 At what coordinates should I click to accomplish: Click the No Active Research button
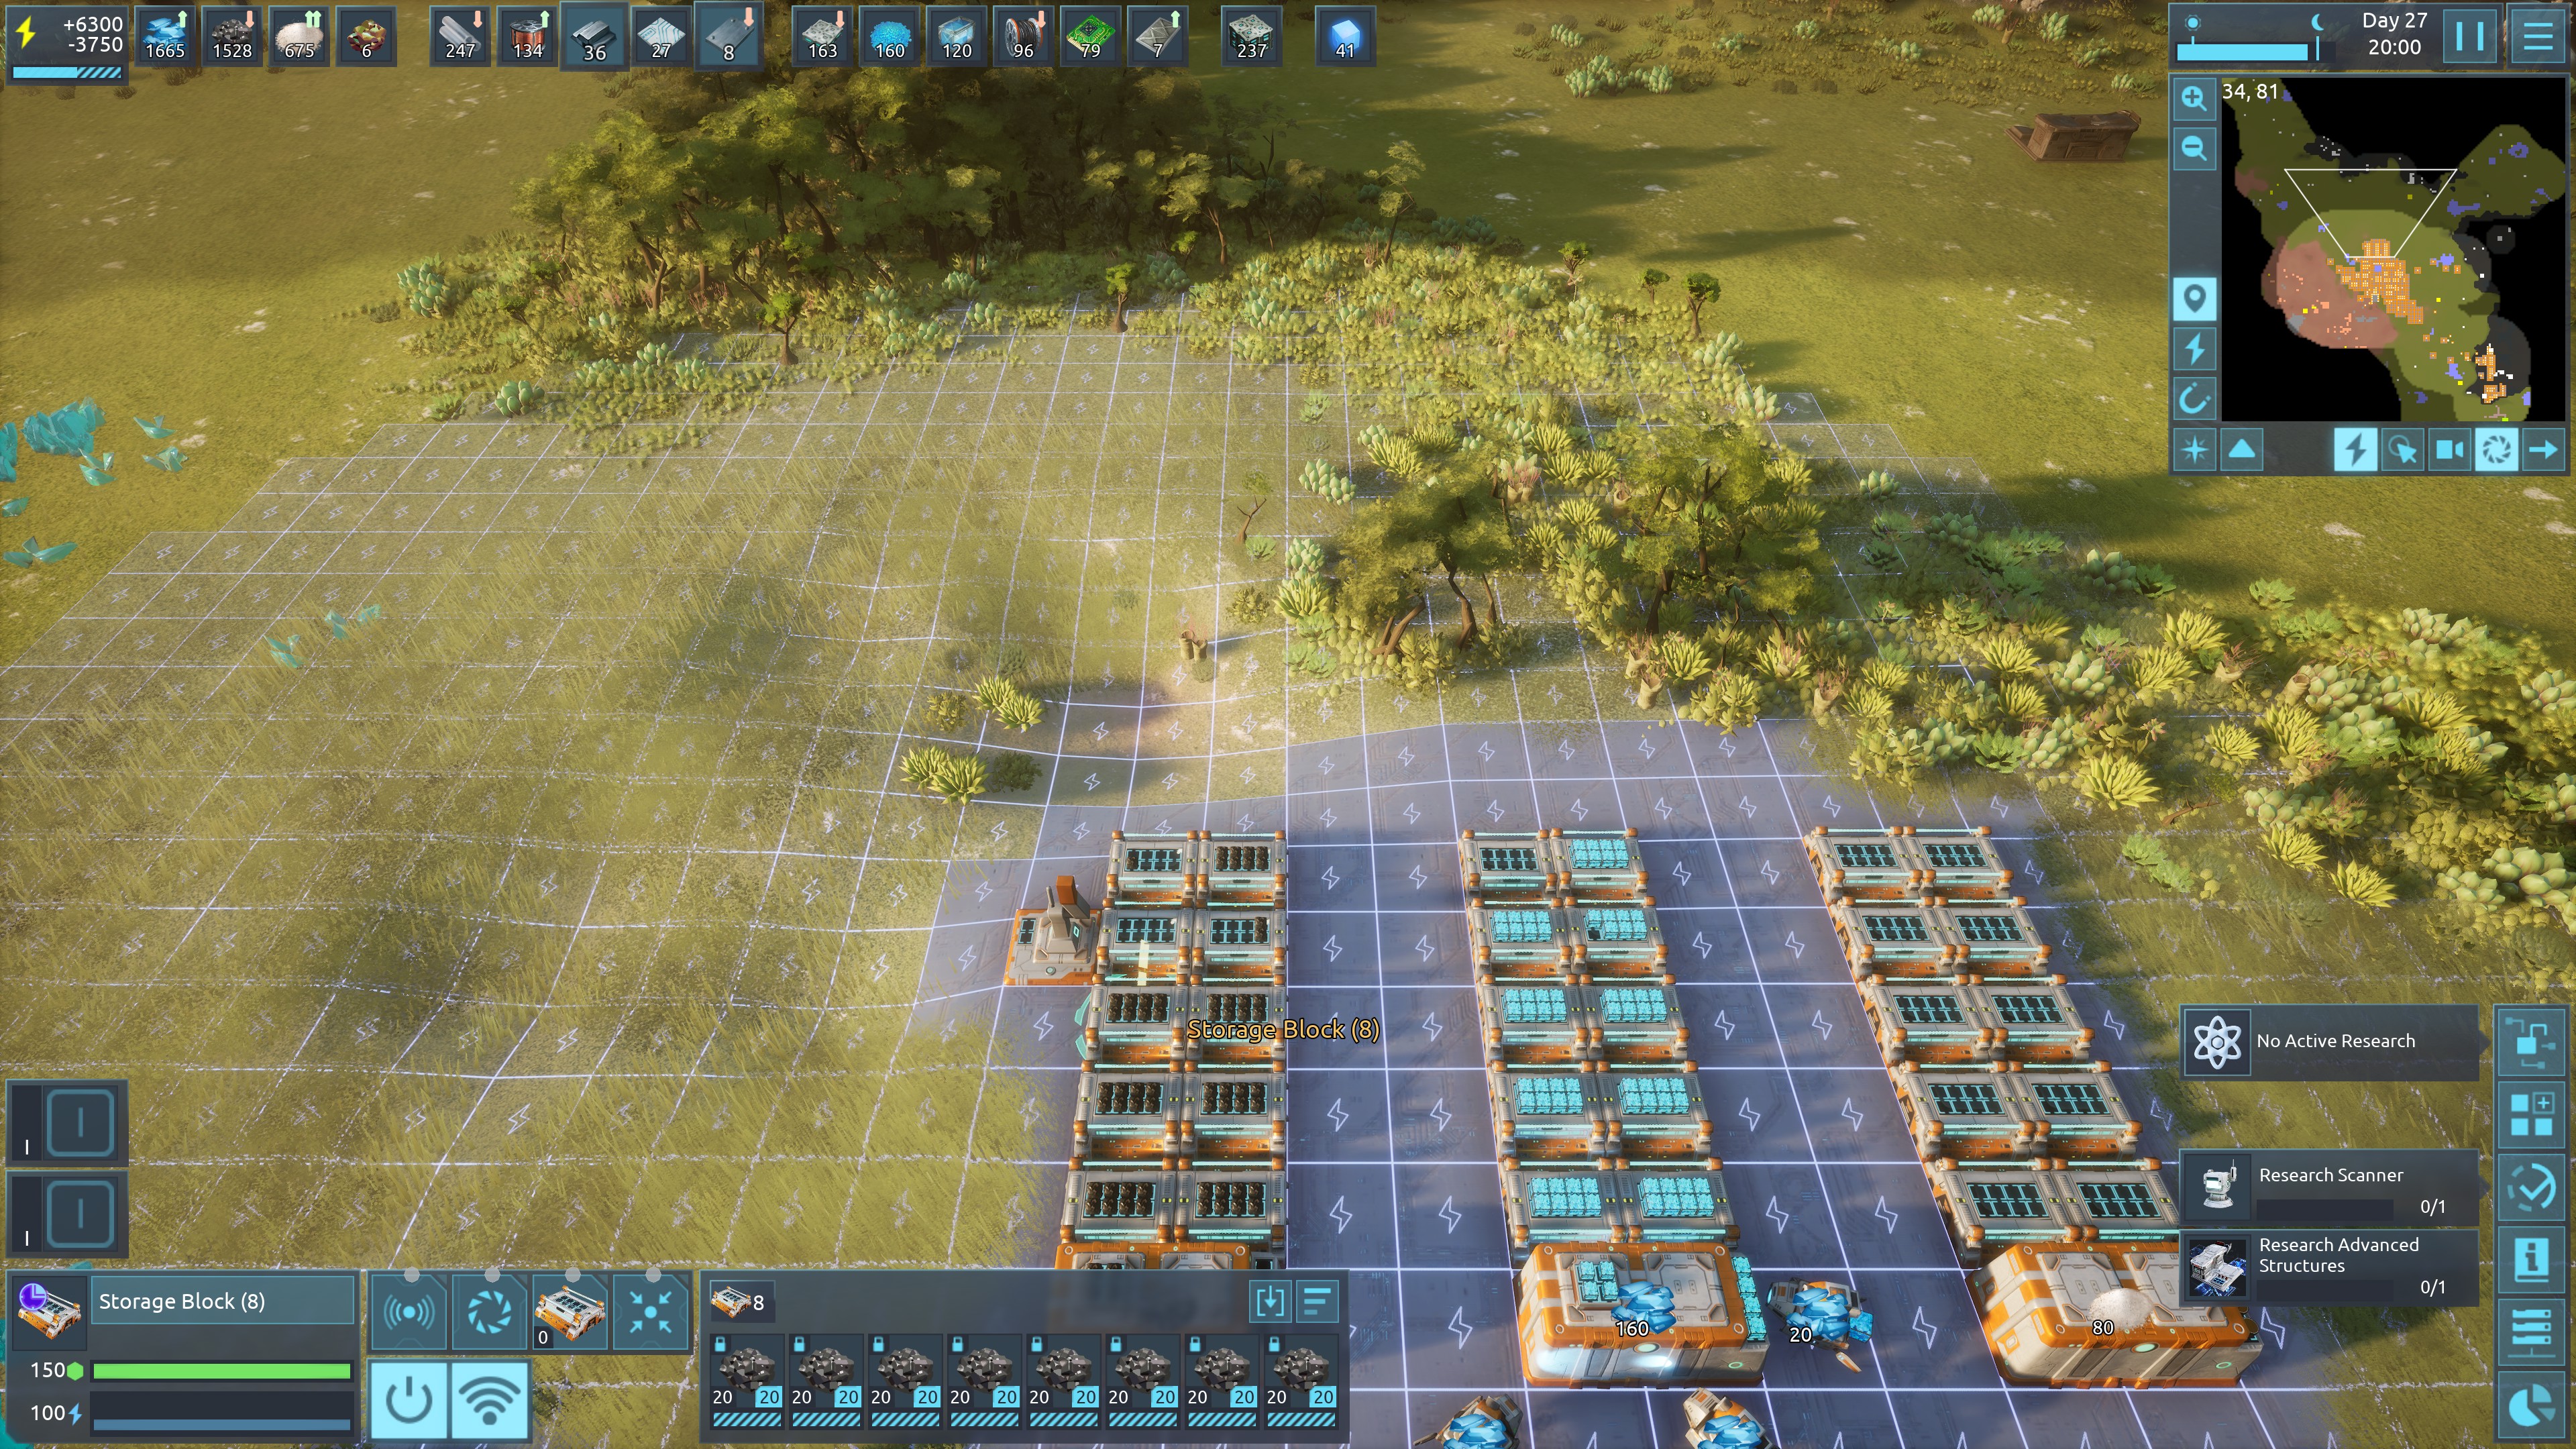(2329, 1041)
